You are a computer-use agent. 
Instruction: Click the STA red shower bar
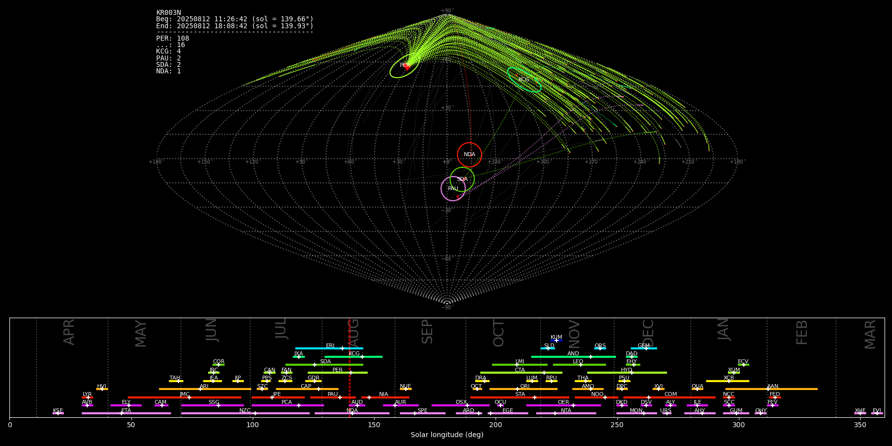520,397
